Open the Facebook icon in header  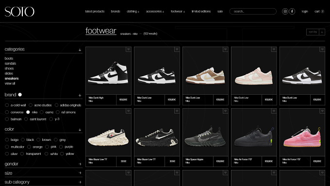click(292, 11)
